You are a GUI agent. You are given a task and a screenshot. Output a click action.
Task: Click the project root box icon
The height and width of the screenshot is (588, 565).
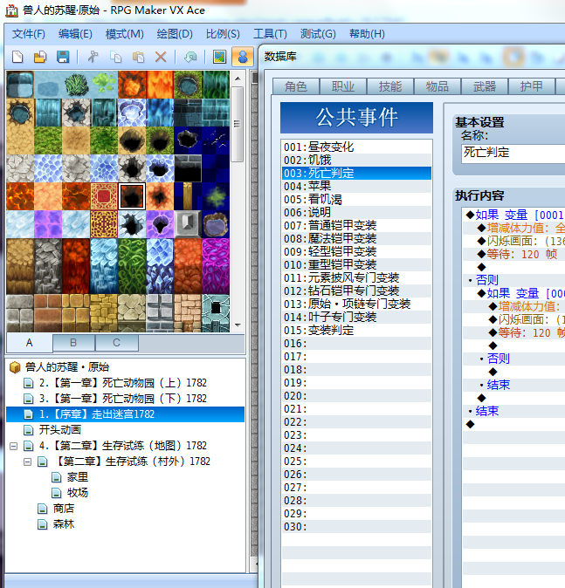point(15,367)
